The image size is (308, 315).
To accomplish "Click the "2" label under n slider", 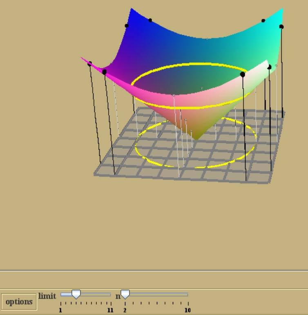I will click(125, 310).
